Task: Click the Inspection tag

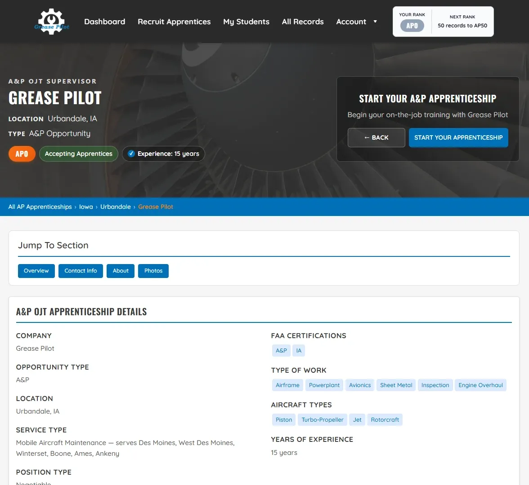Action: [435, 385]
